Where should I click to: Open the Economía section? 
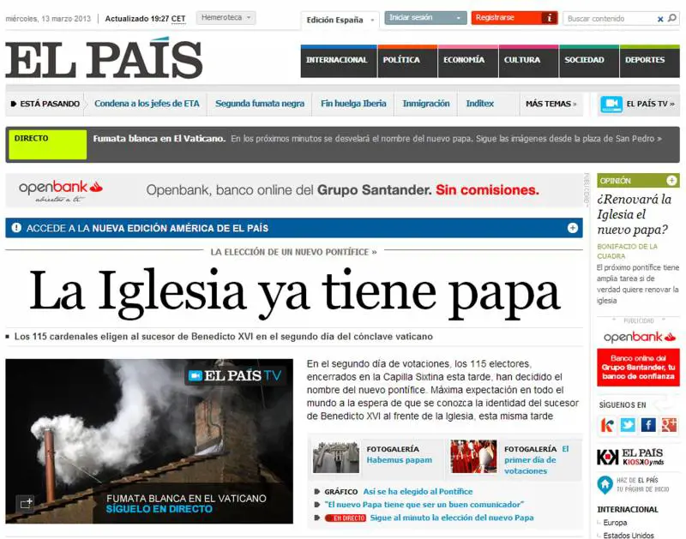pyautogui.click(x=468, y=61)
